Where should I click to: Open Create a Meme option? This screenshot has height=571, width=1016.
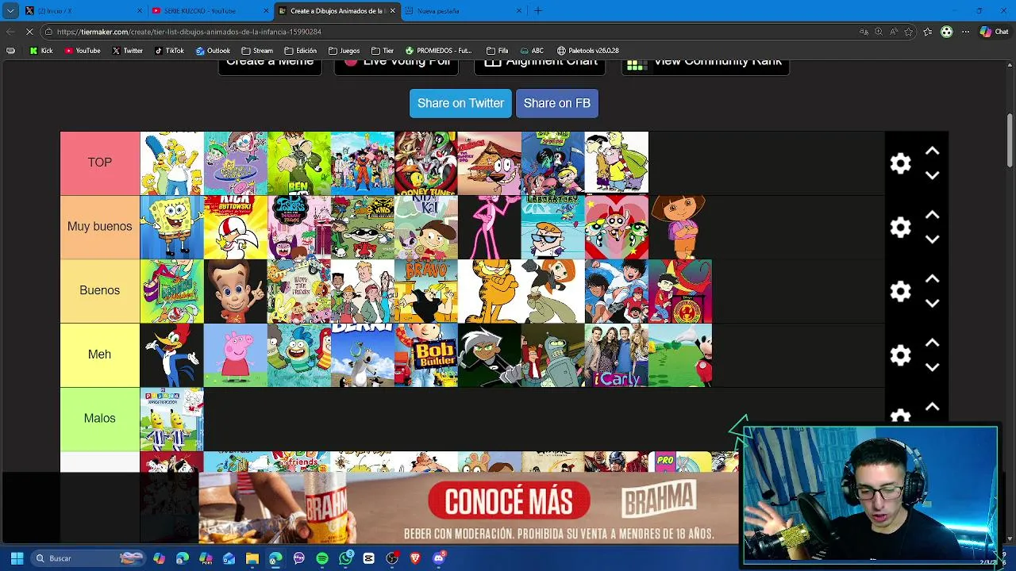270,63
